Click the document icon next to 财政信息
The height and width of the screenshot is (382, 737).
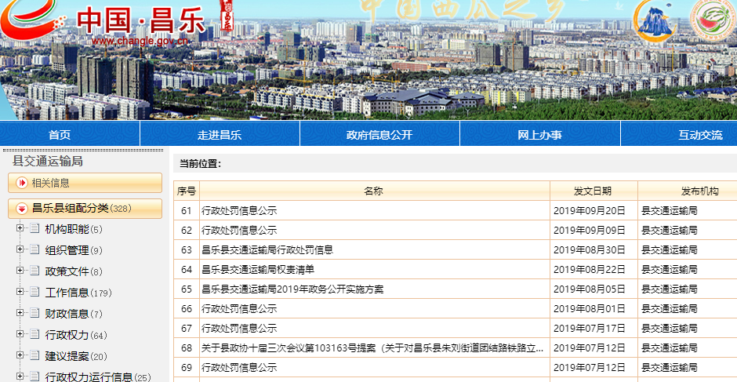click(x=34, y=314)
